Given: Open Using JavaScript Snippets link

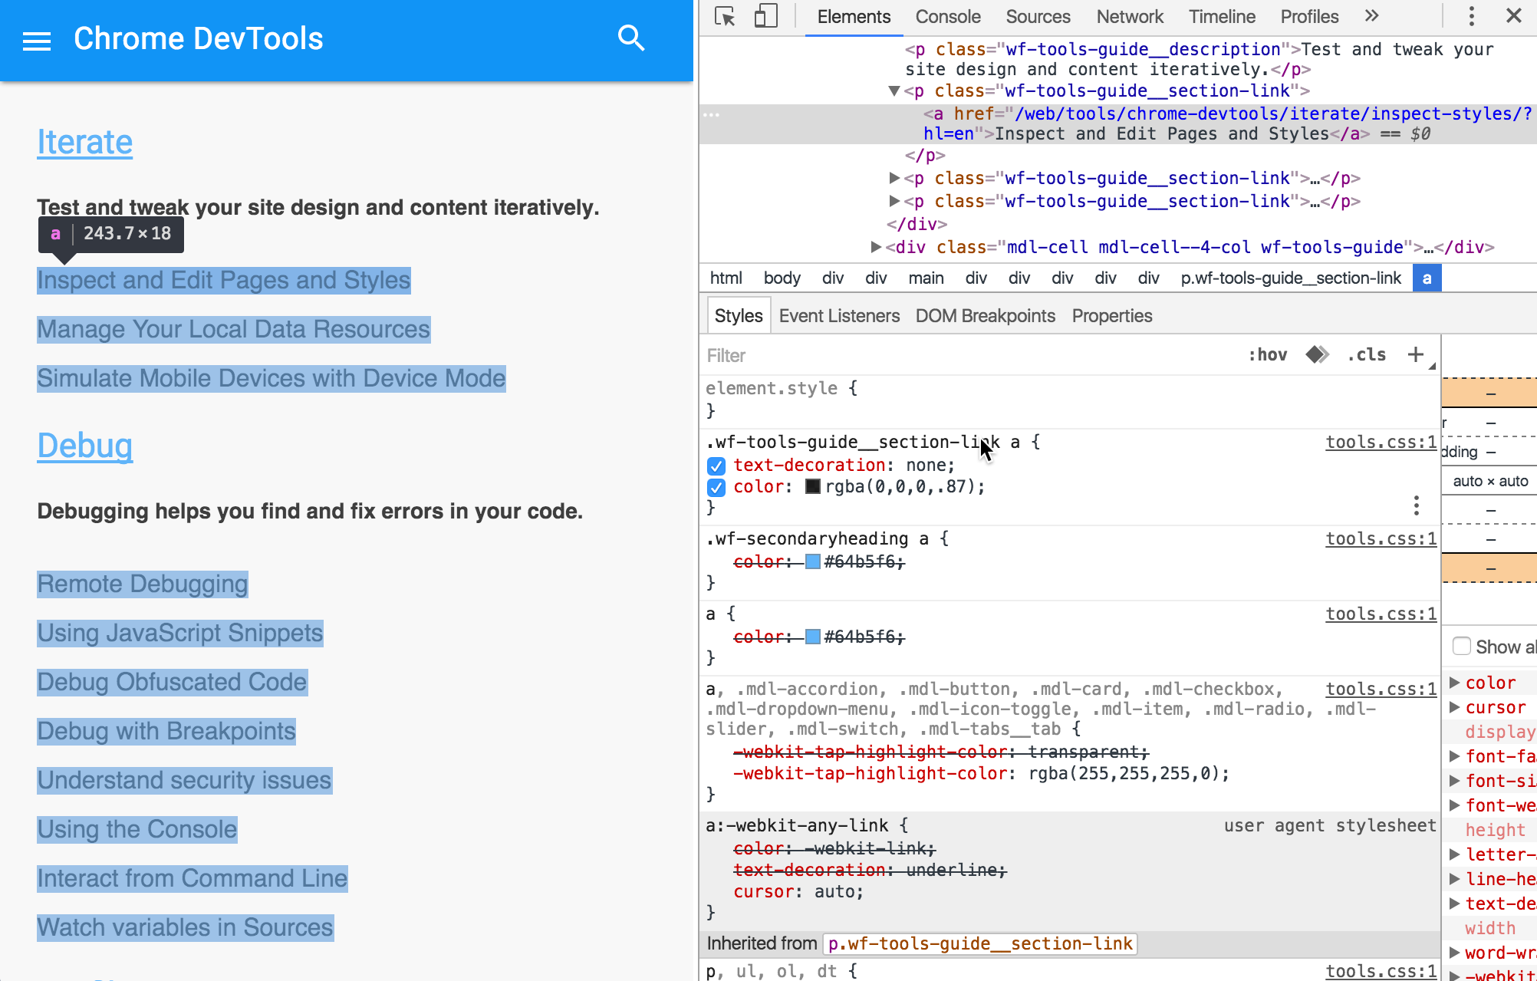Looking at the screenshot, I should (180, 634).
